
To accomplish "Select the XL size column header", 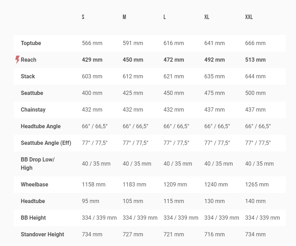I will [207, 17].
